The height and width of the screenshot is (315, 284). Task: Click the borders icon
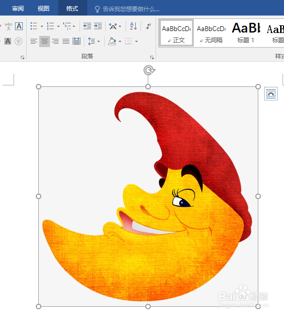pos(128,41)
